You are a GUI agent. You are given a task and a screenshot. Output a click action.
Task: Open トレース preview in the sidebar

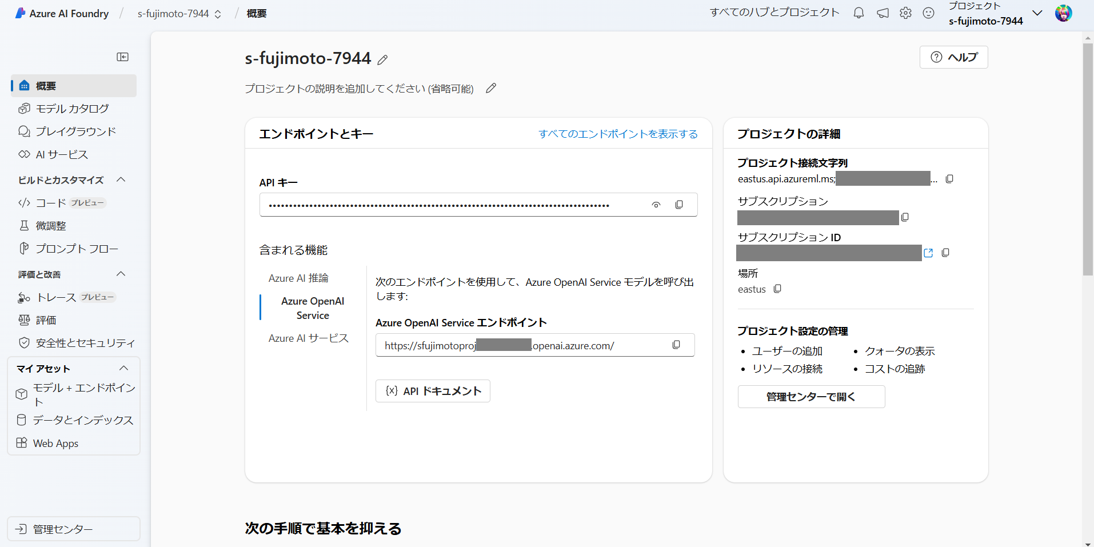coord(74,297)
